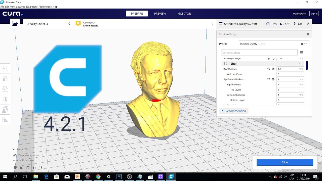Click the Bottom Layers value field
This screenshot has height=181, width=322.
click(x=290, y=100)
